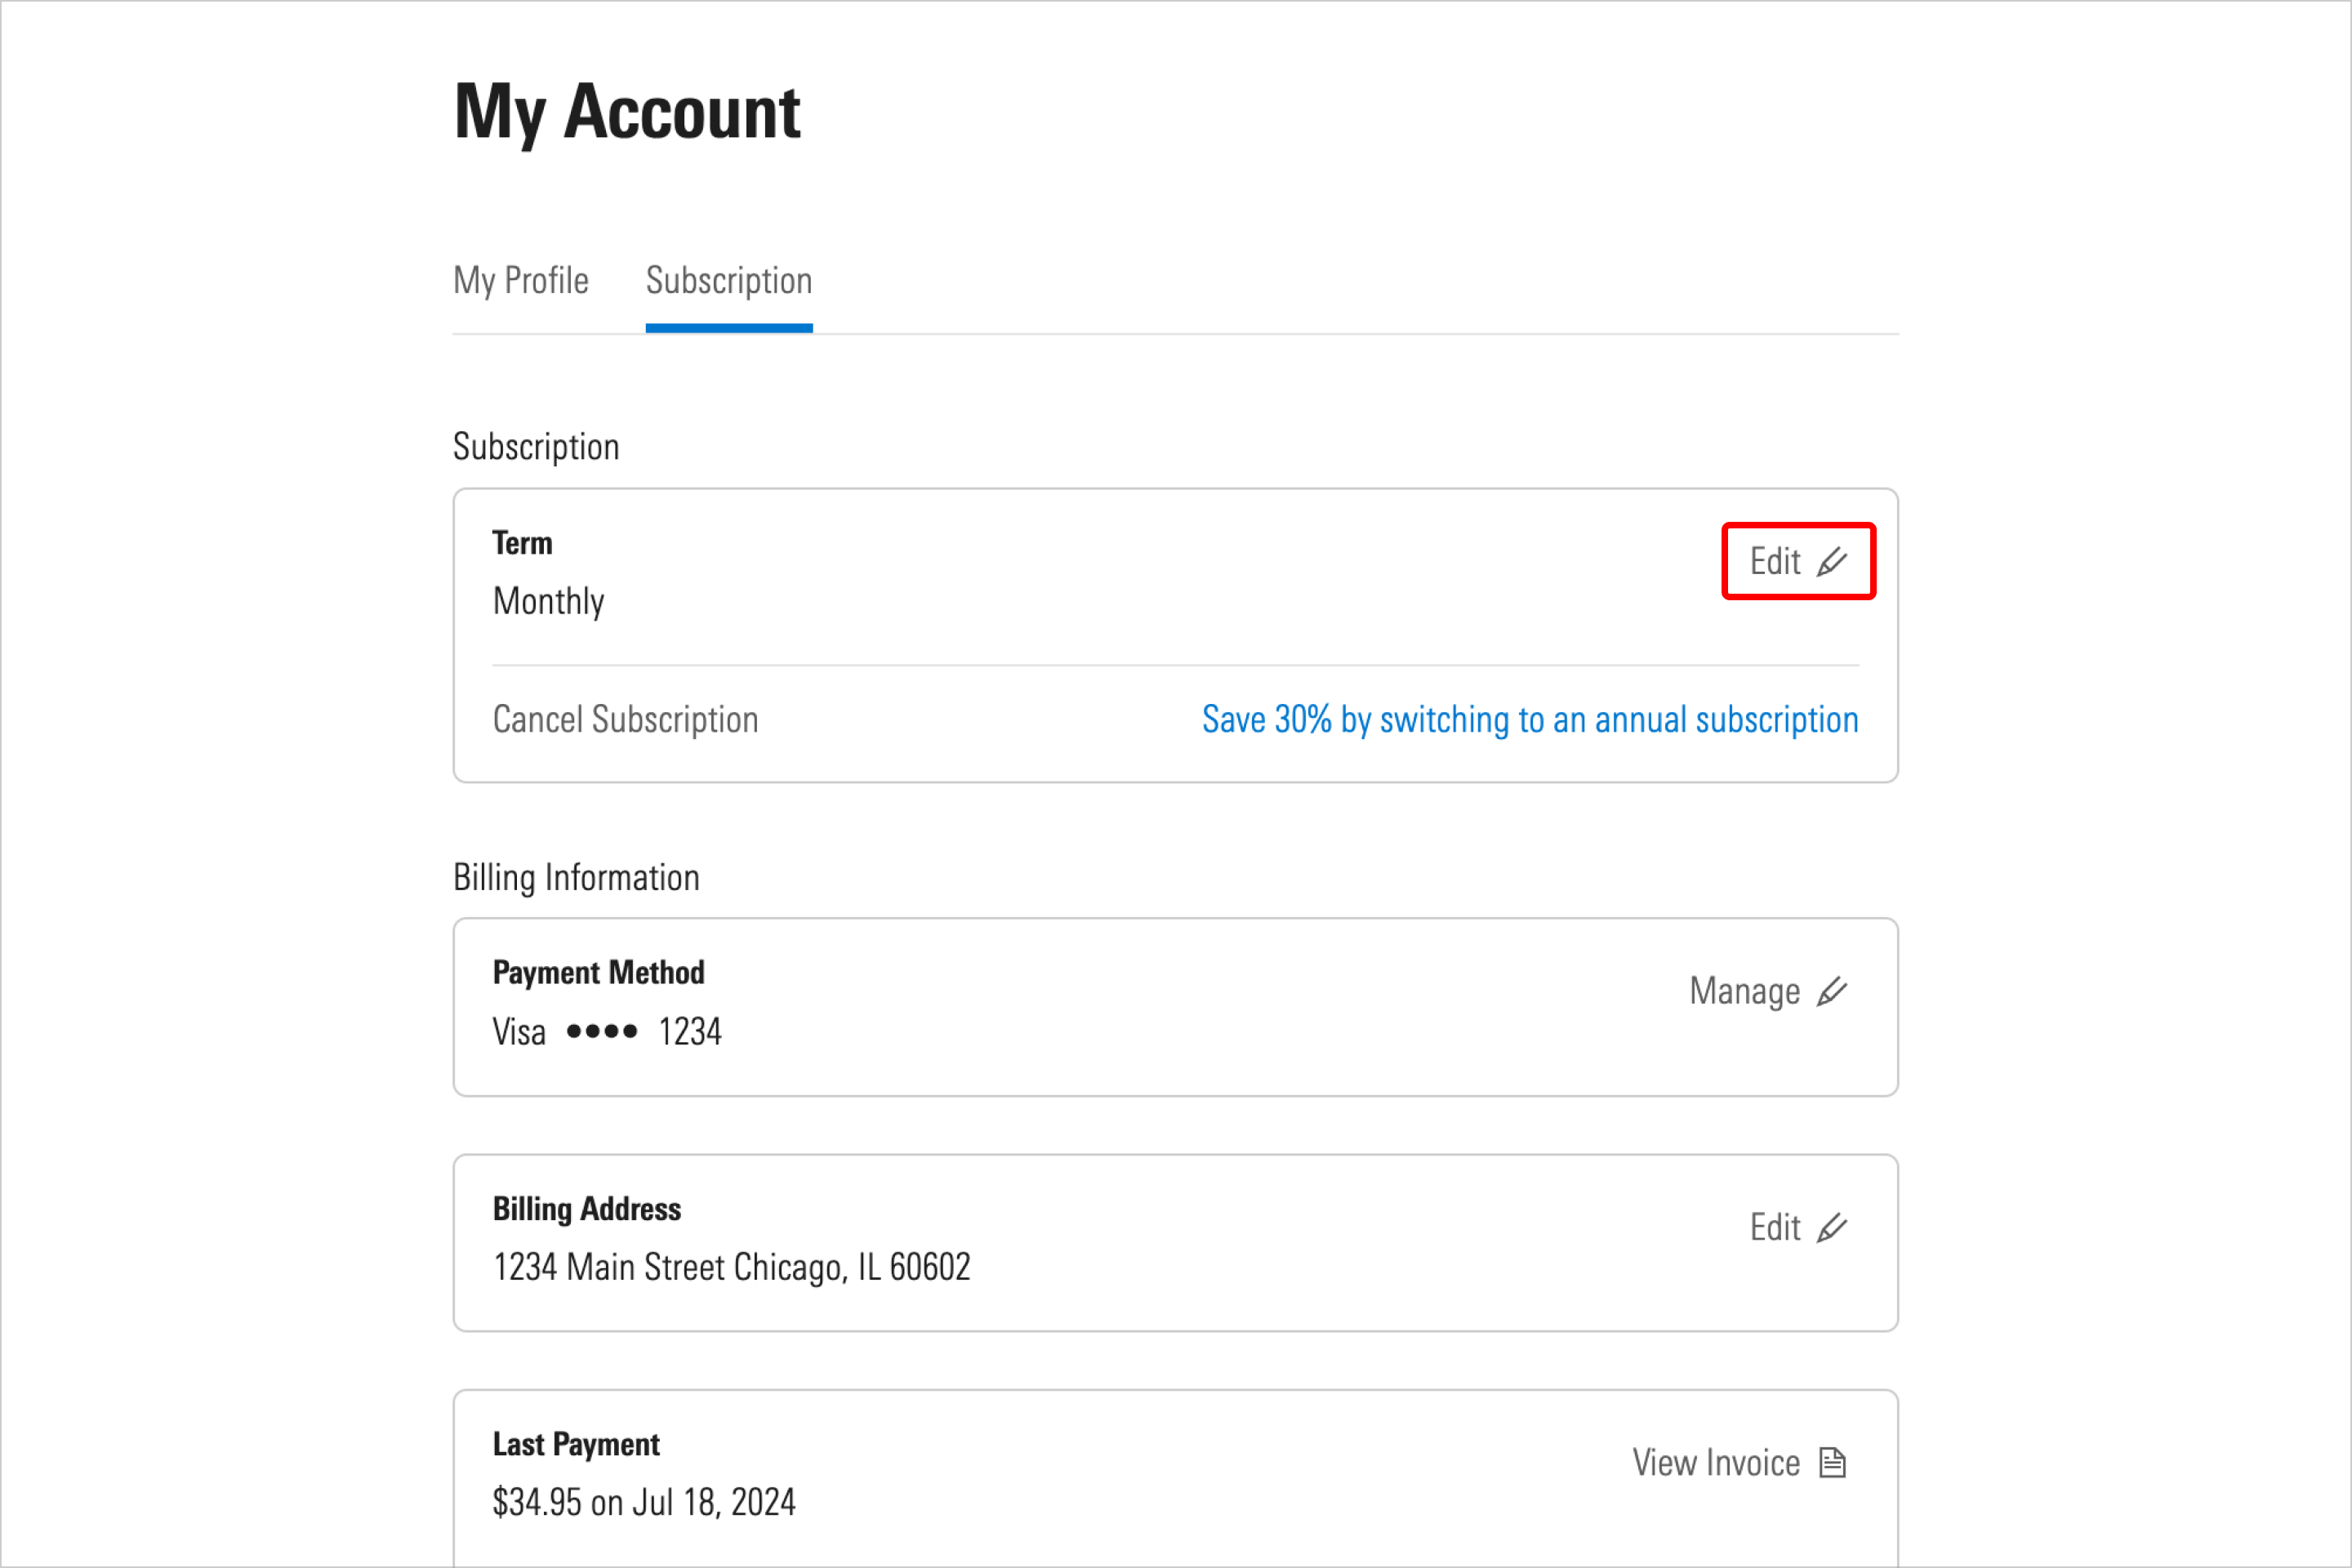The width and height of the screenshot is (2352, 1568).
Task: Open Save 30% annual subscription link
Action: (1529, 720)
